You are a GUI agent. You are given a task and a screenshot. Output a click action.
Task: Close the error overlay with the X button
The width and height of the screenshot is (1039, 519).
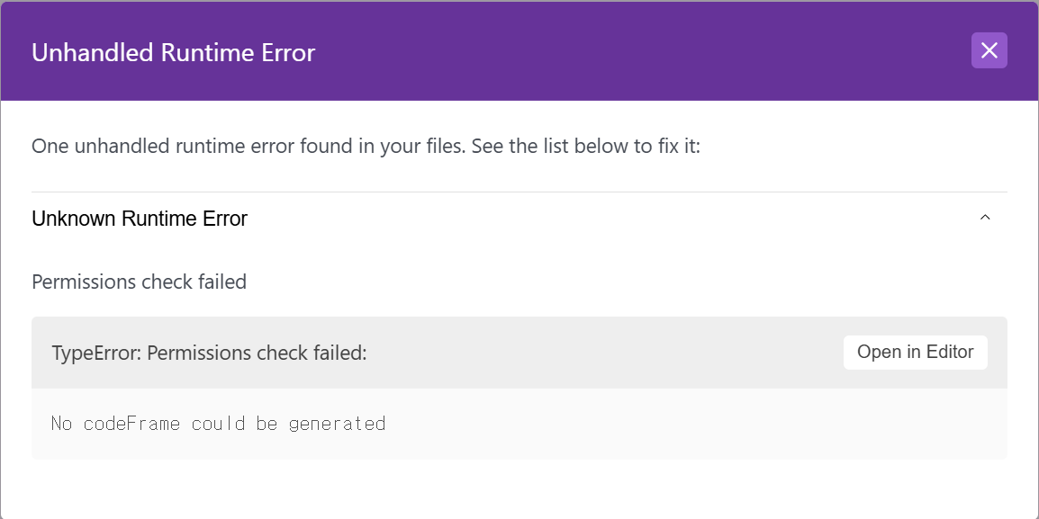[x=989, y=50]
